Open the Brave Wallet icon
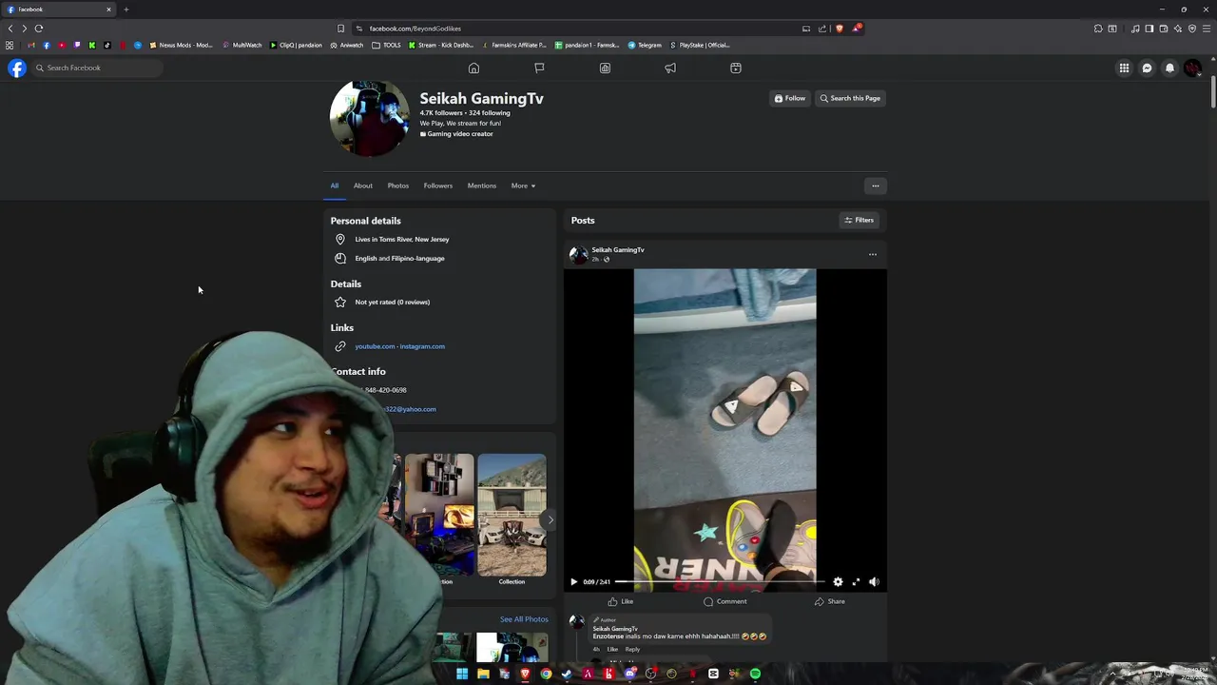This screenshot has height=685, width=1217. coord(1164,29)
